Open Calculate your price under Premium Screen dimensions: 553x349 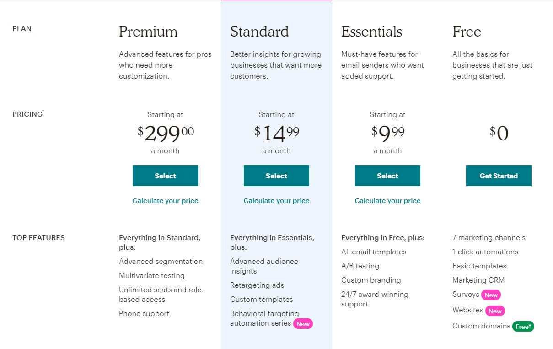point(165,201)
